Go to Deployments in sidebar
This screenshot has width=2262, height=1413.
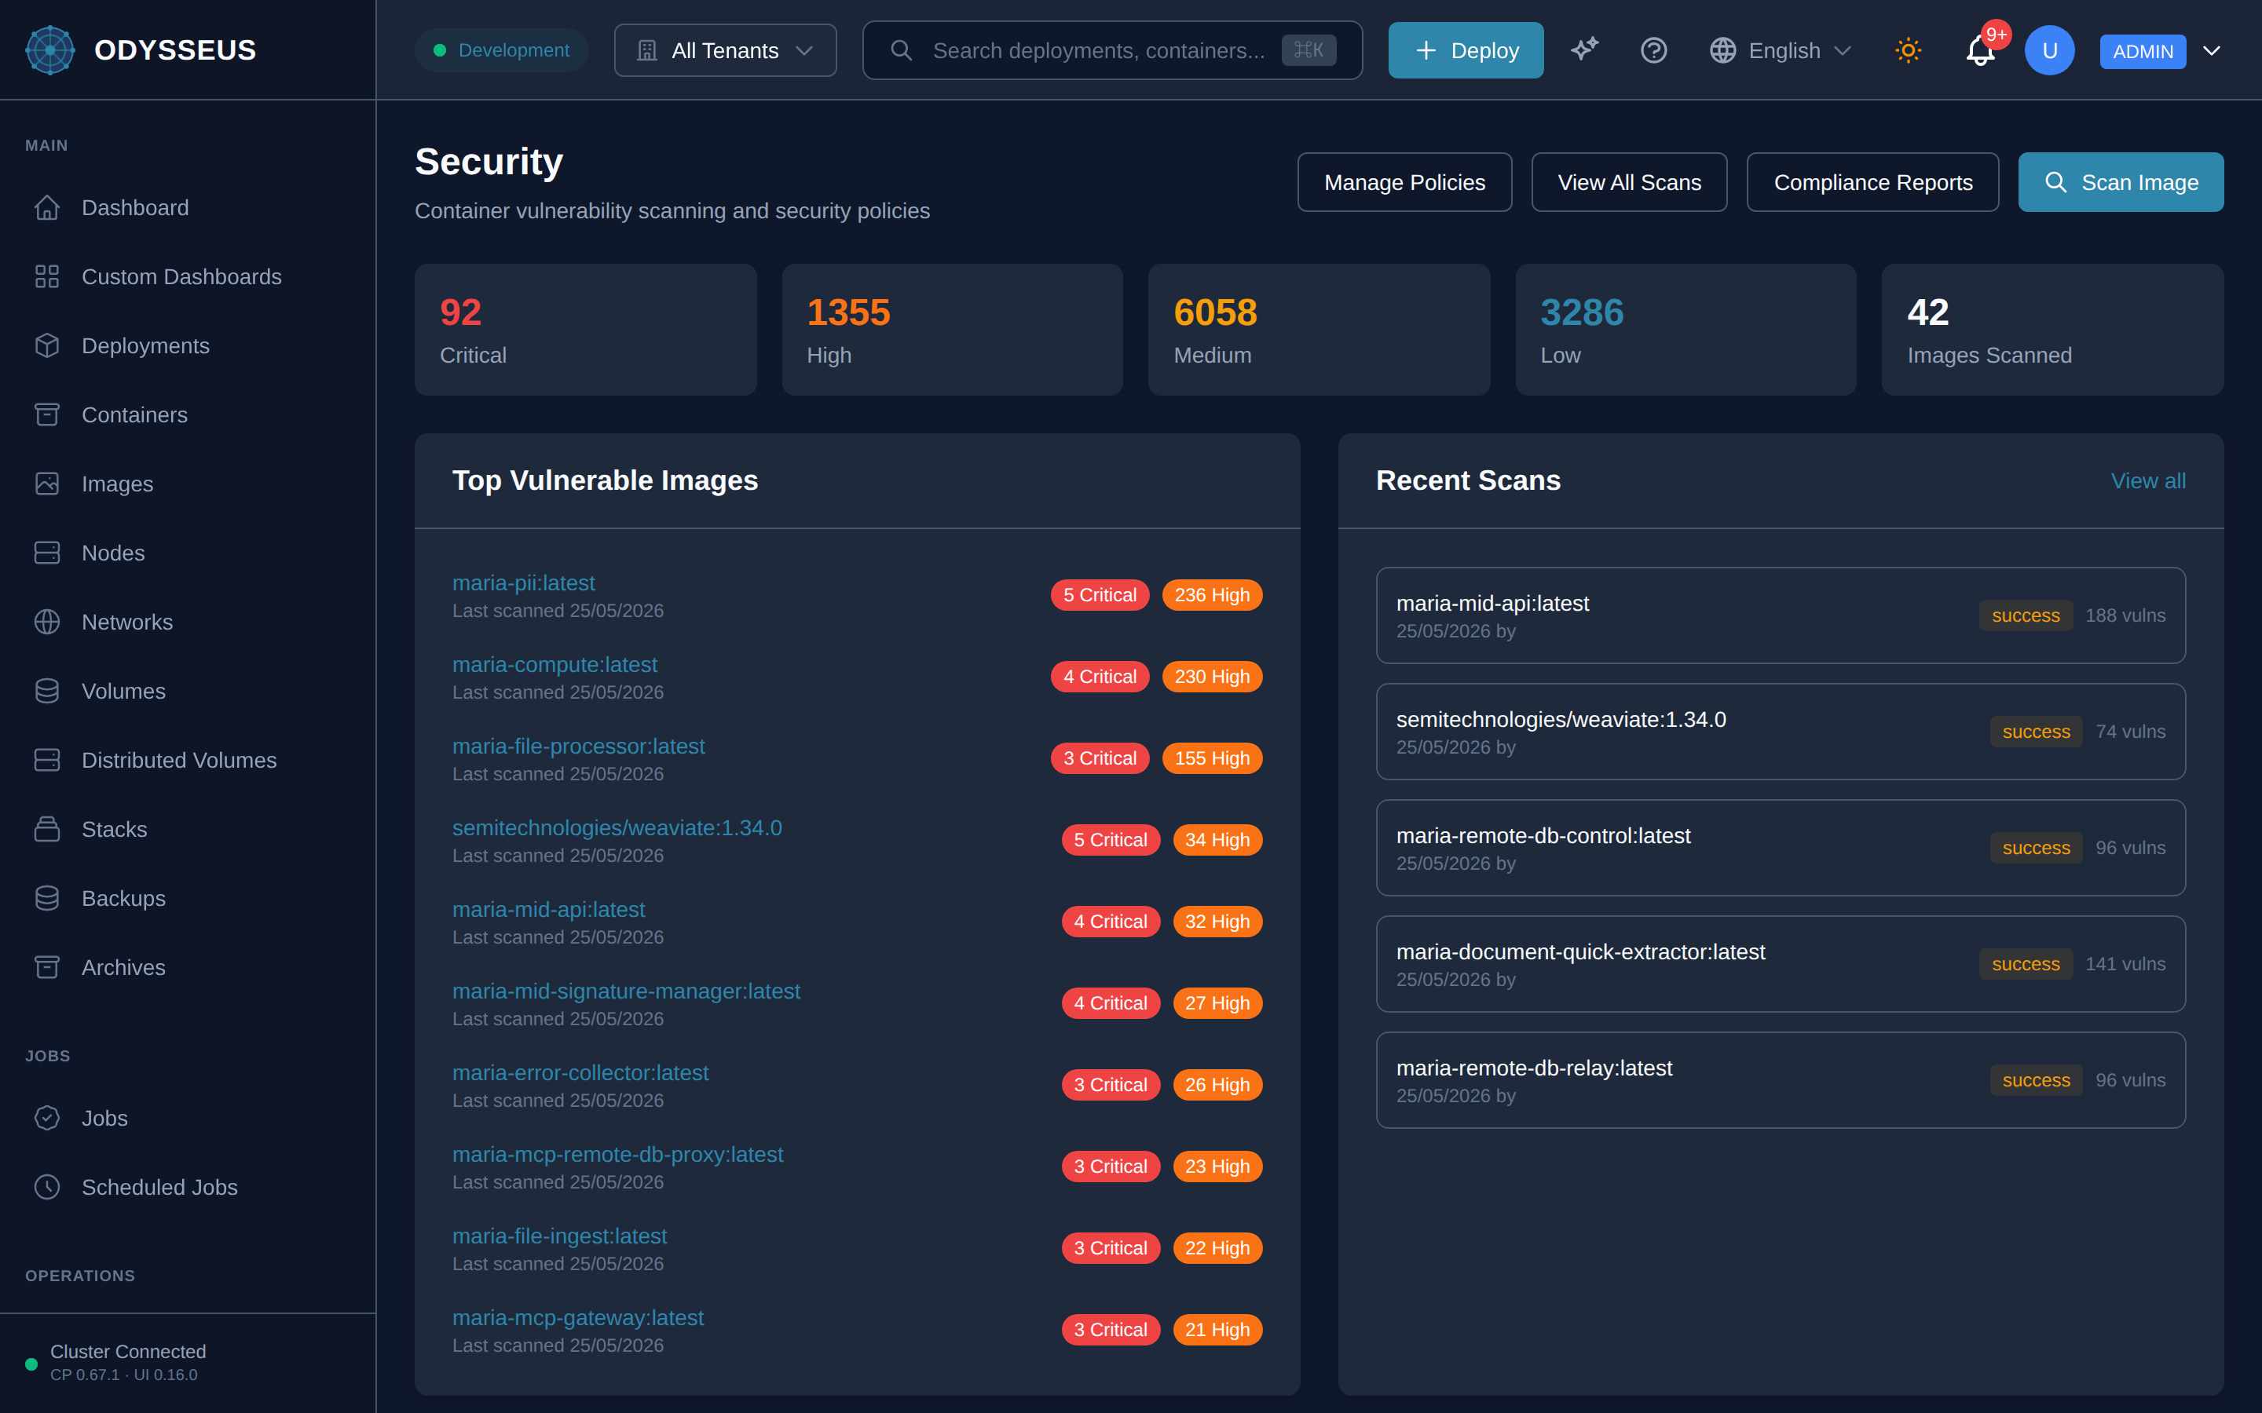pos(187,345)
